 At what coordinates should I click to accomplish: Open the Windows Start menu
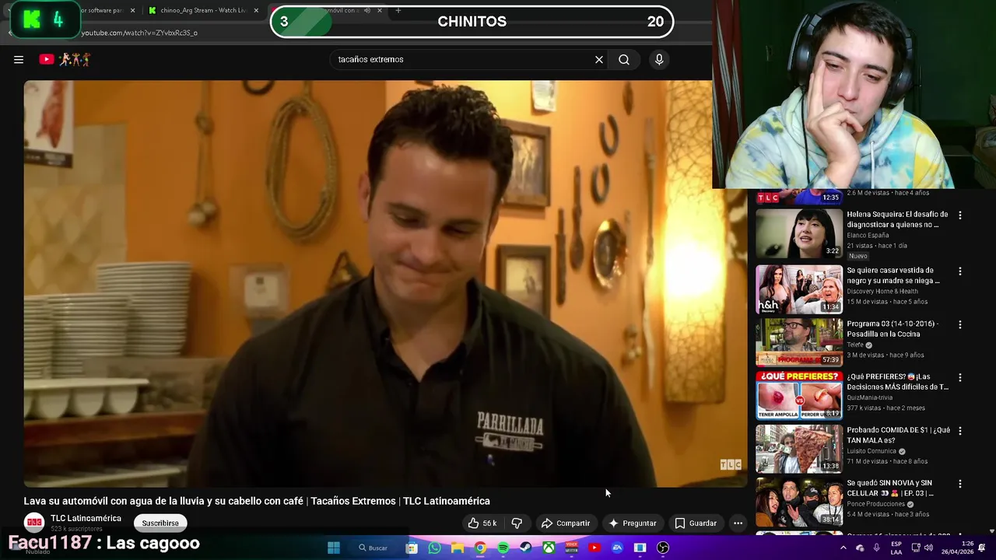[x=334, y=548]
